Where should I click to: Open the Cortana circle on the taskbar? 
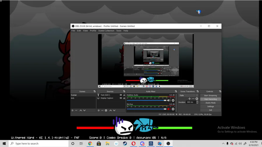pos(73,144)
